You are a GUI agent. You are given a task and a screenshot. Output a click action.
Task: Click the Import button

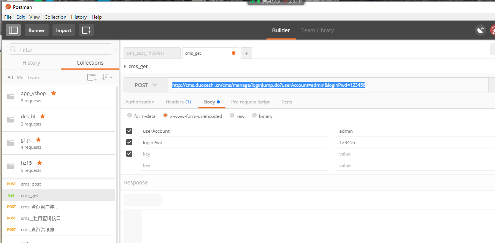tap(63, 30)
